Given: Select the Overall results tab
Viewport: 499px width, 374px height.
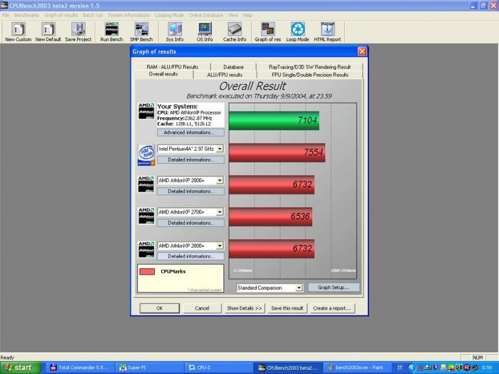Looking at the screenshot, I should tap(163, 74).
